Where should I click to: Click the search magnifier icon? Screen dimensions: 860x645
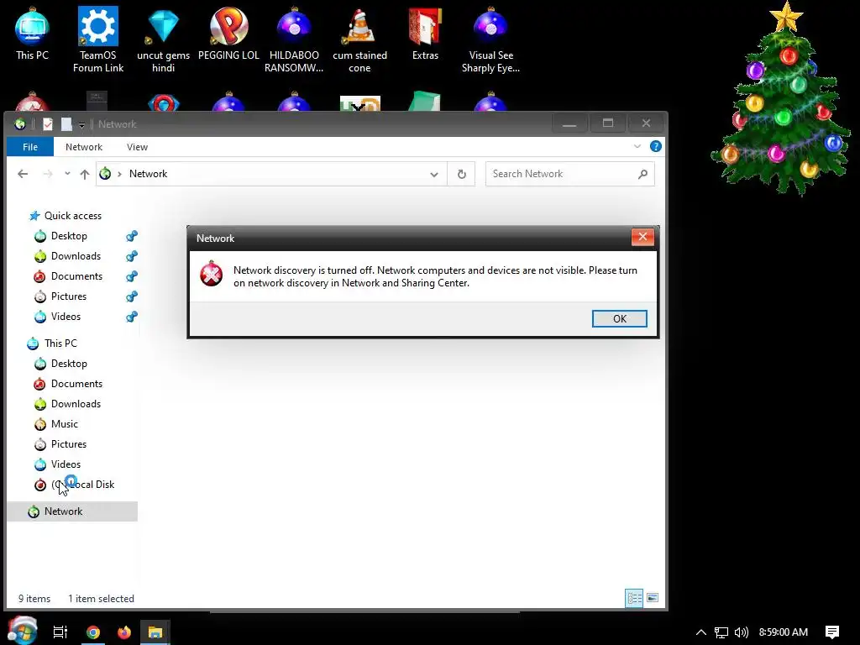pos(642,174)
